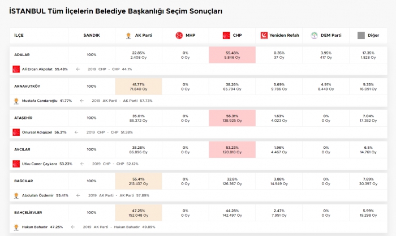Click the CHP icon next to Onursal Adıgüzel
This screenshot has height=236, width=396.
pyautogui.click(x=16, y=132)
